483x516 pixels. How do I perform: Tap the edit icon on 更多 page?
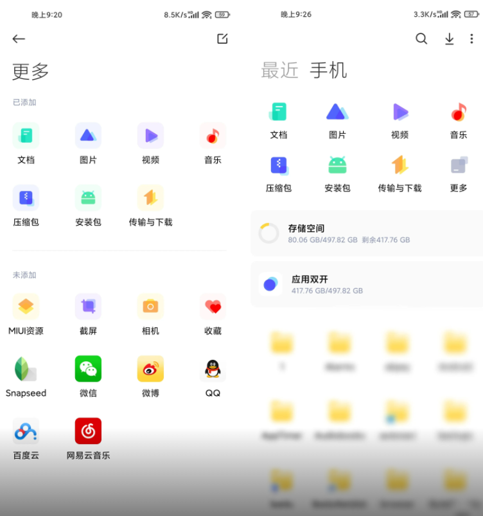pyautogui.click(x=222, y=39)
